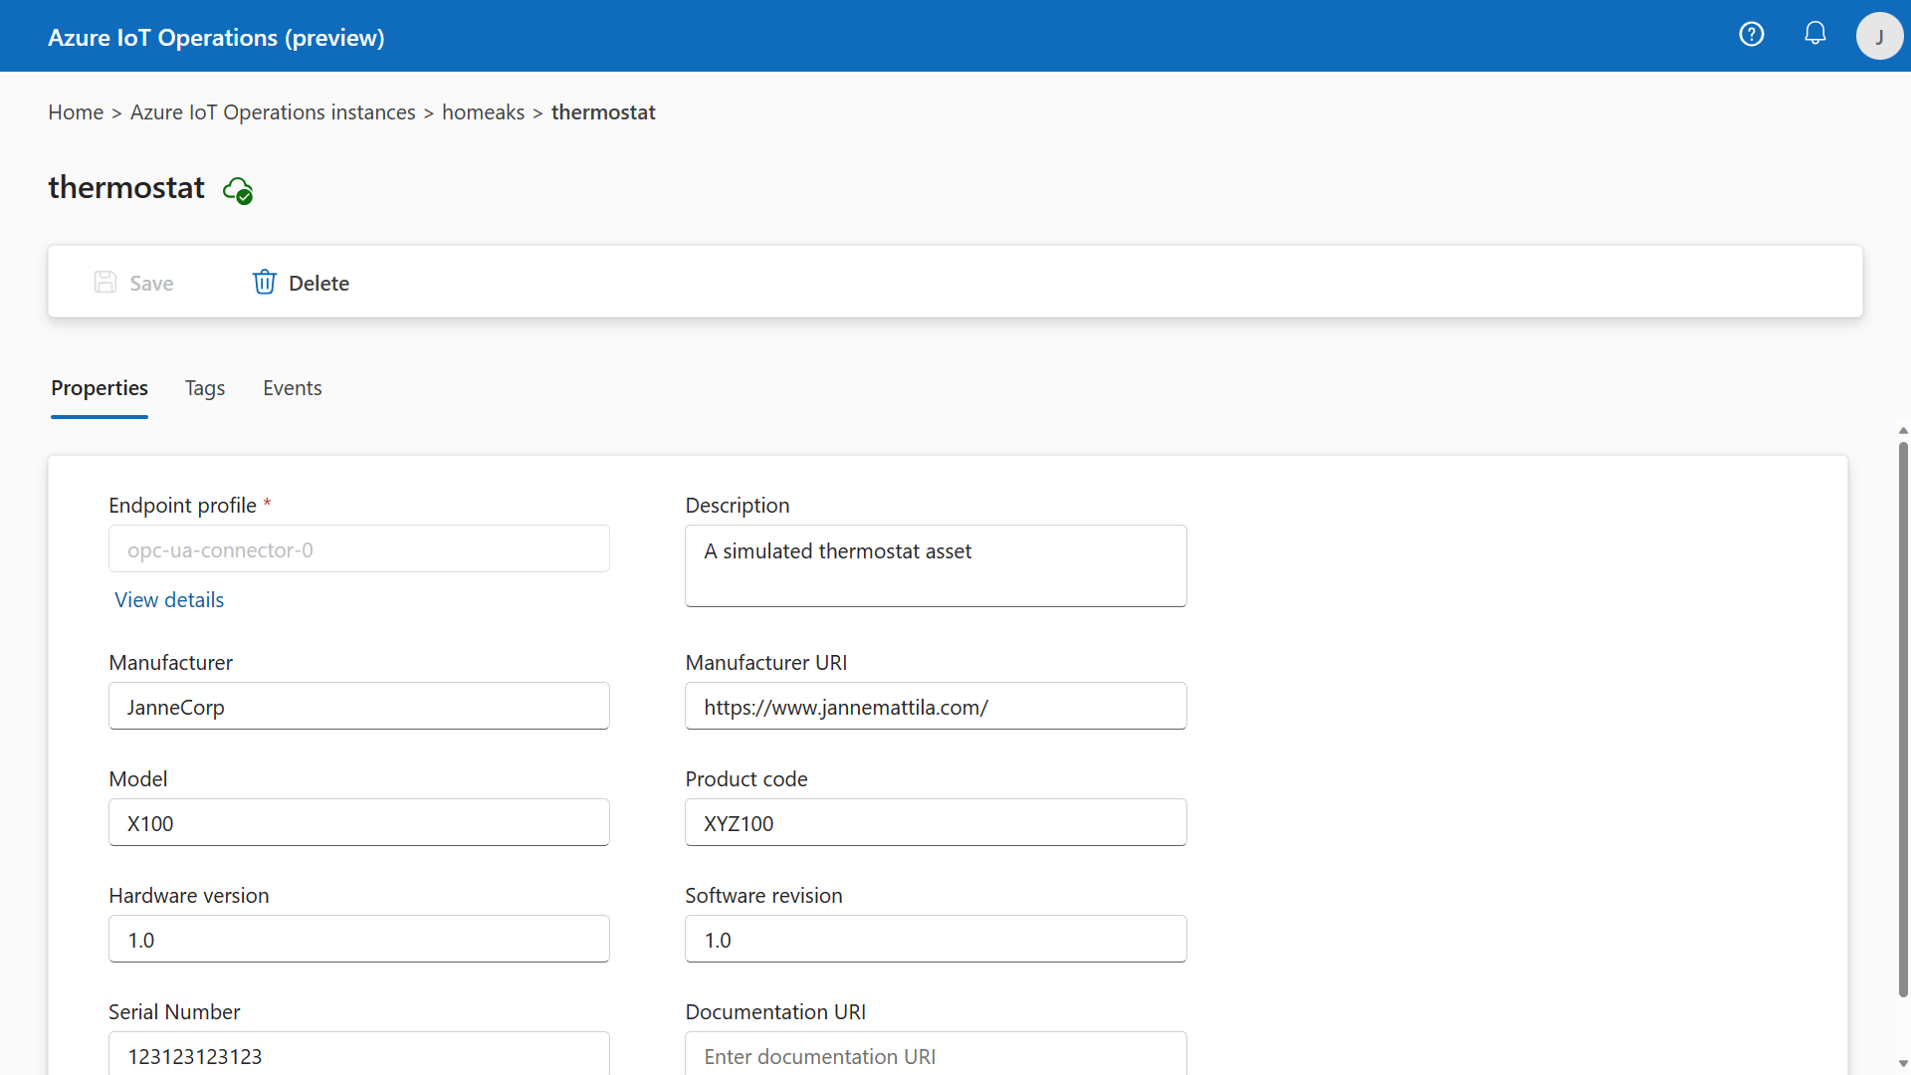The image size is (1911, 1075).
Task: Click the Software revision field
Action: [x=936, y=940]
